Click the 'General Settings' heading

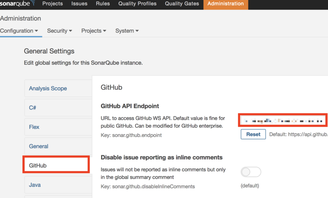pyautogui.click(x=49, y=51)
